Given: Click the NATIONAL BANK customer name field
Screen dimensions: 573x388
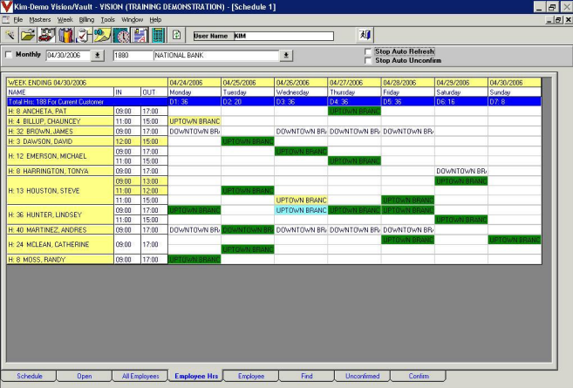Looking at the screenshot, I should pyautogui.click(x=216, y=55).
